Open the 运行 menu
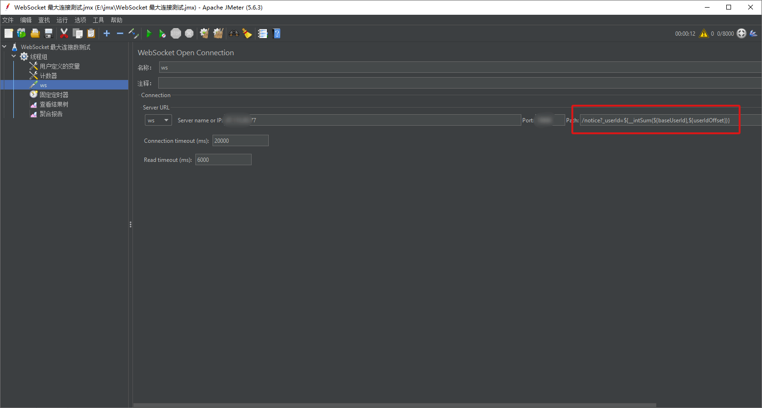This screenshot has height=408, width=762. coord(62,20)
